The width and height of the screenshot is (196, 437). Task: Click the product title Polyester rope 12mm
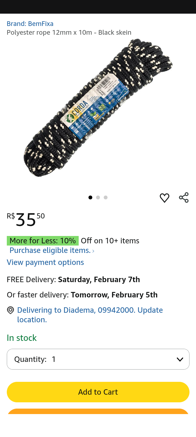(69, 32)
